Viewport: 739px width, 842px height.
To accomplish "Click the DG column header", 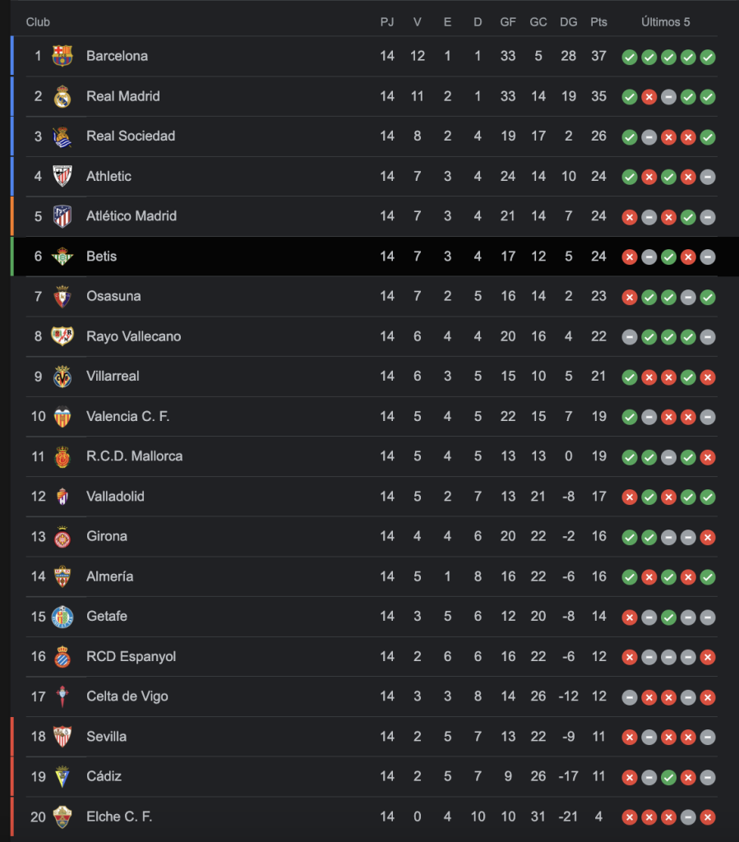I will pos(568,22).
